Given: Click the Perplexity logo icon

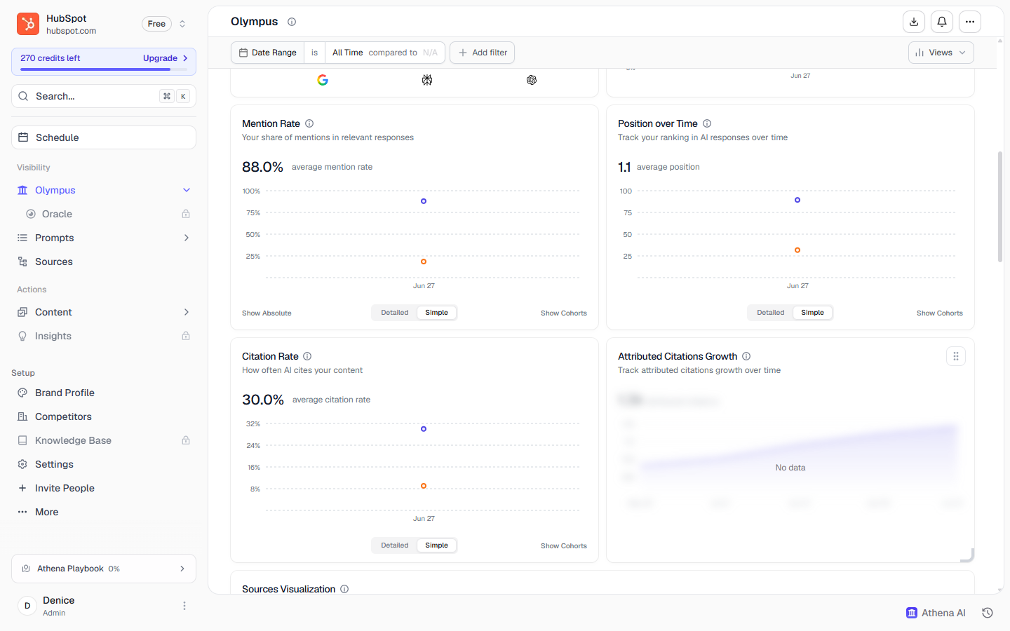Looking at the screenshot, I should pyautogui.click(x=427, y=80).
